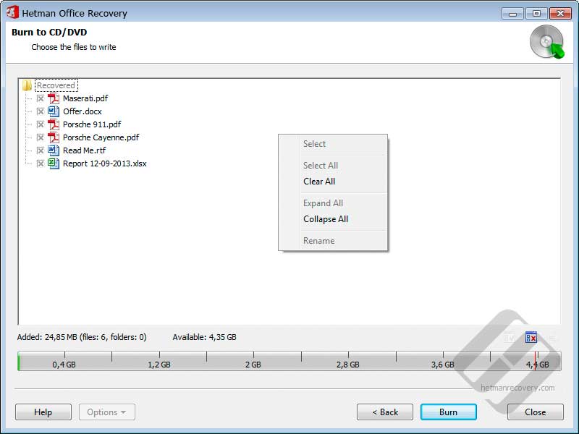Select the Porsche Cayenne.pdf file name

(x=101, y=137)
